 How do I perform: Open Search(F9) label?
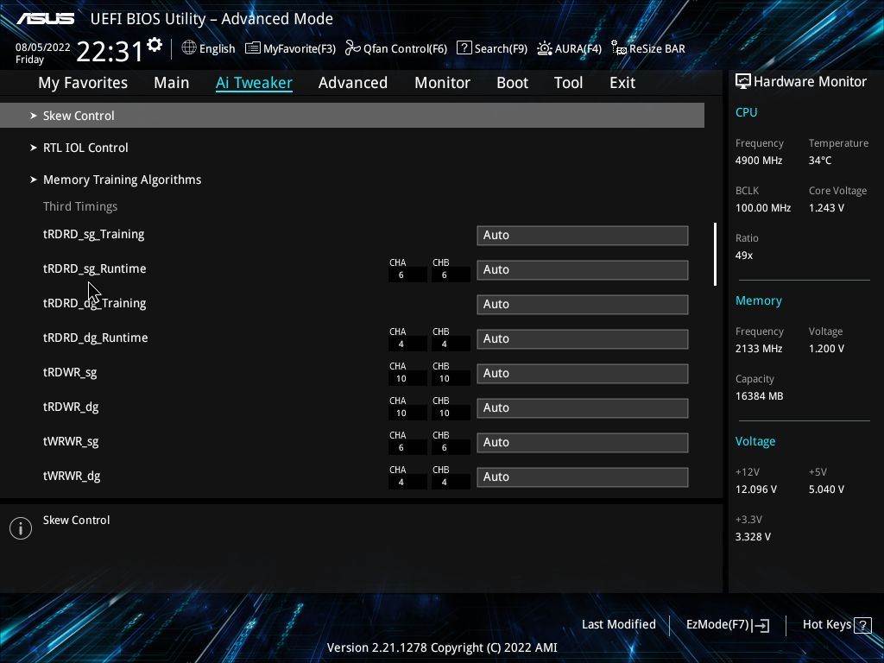[x=501, y=49]
